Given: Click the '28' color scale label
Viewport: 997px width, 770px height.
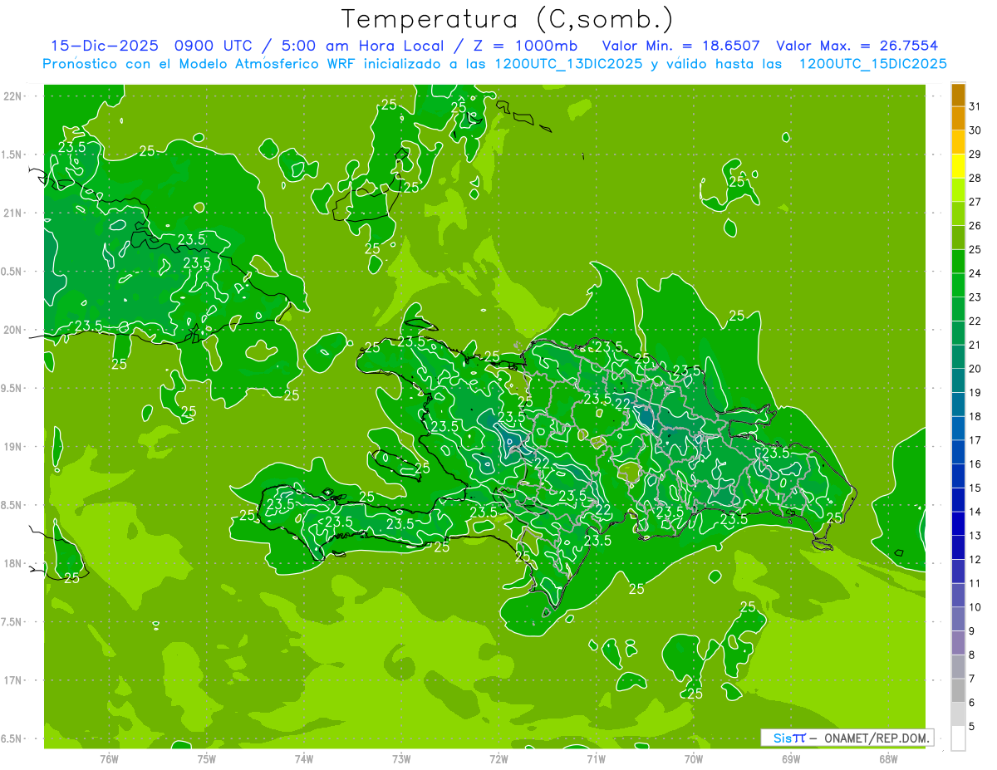Looking at the screenshot, I should point(975,178).
